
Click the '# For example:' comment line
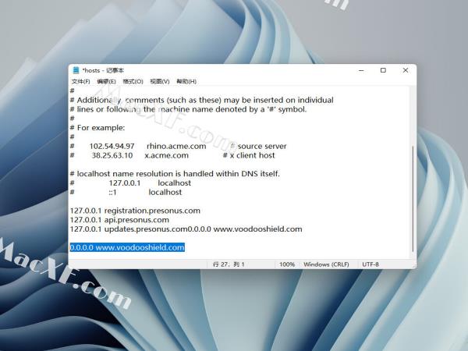pos(97,128)
